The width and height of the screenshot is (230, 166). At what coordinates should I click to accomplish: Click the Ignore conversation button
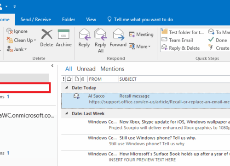(17, 31)
